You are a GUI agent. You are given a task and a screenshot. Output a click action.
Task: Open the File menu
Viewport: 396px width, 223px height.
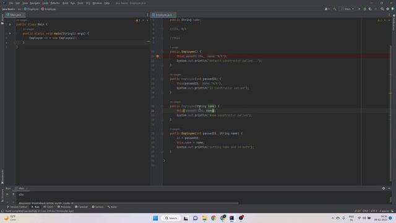pos(11,3)
